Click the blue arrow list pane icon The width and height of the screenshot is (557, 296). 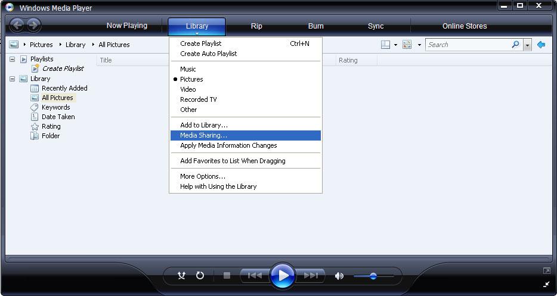tap(541, 45)
